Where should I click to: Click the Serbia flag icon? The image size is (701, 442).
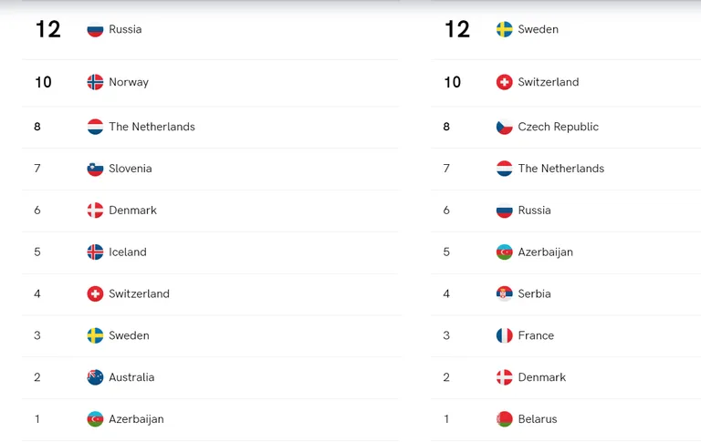pos(504,294)
